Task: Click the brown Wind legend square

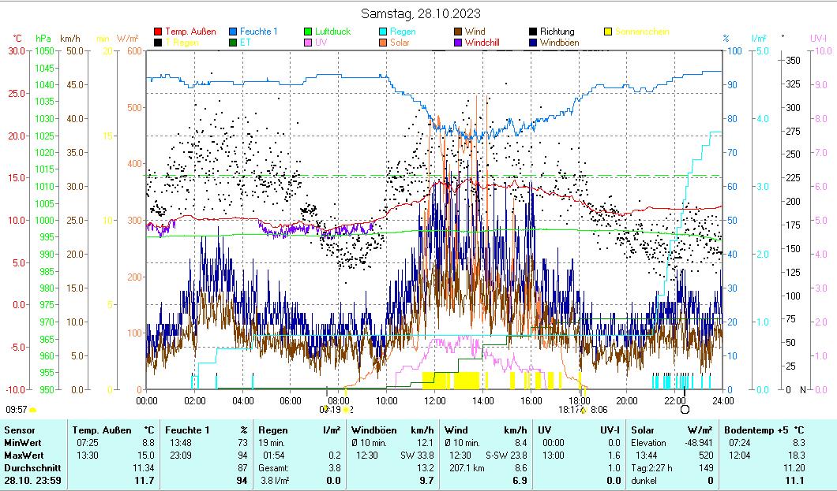Action: (x=459, y=32)
